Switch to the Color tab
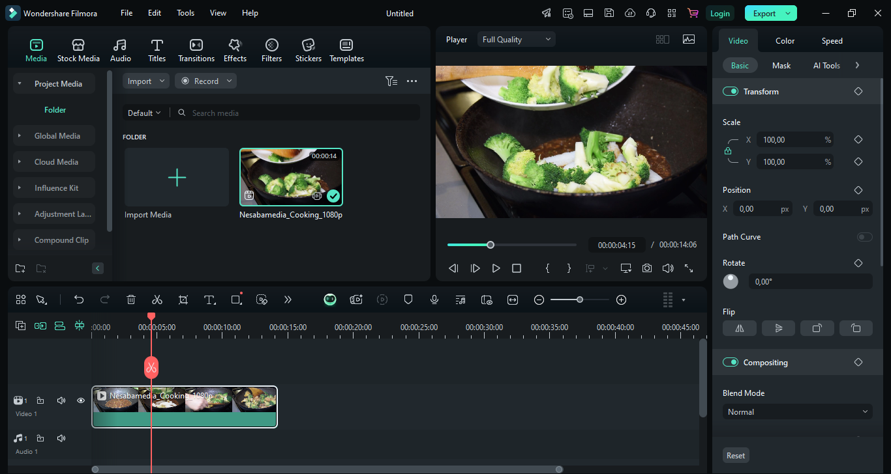891x474 pixels. coord(785,41)
